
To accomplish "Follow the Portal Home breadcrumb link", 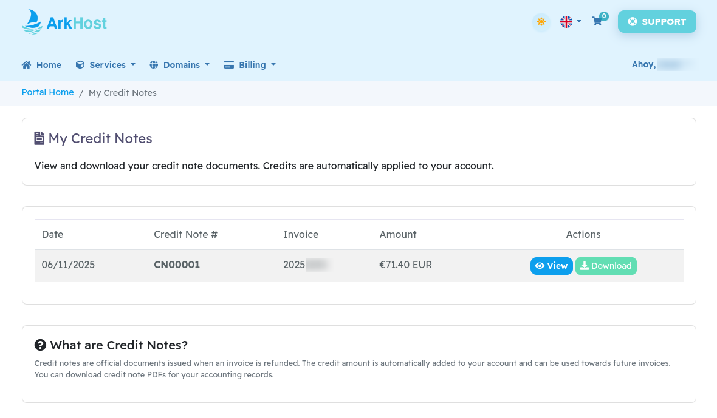I will (47, 92).
